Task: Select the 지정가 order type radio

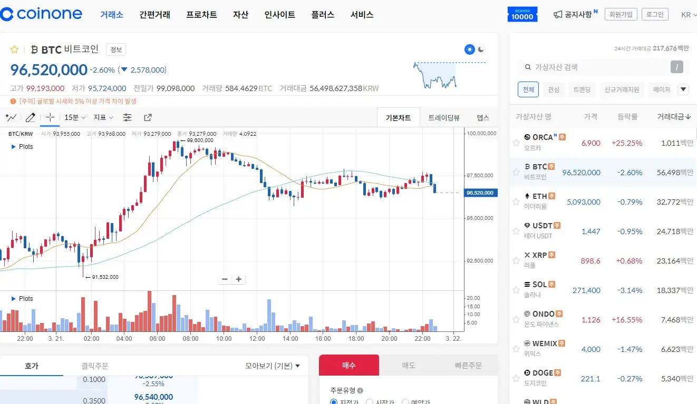Action: (x=334, y=402)
